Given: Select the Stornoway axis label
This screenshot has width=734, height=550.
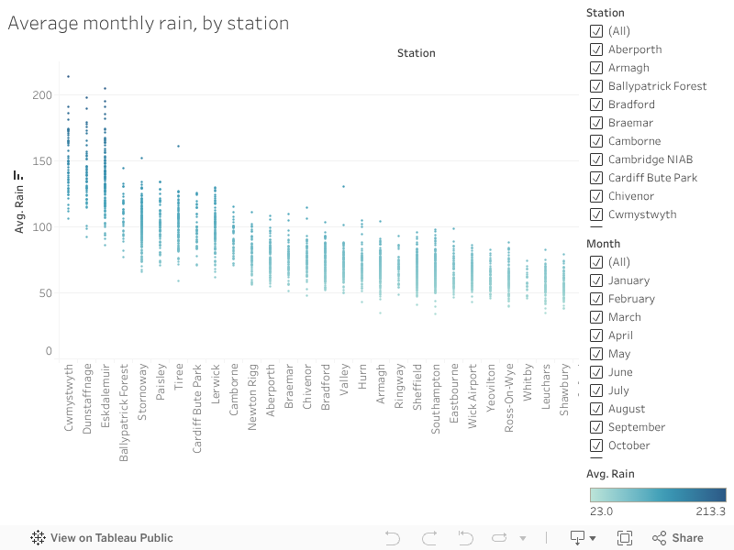Looking at the screenshot, I should coord(142,392).
